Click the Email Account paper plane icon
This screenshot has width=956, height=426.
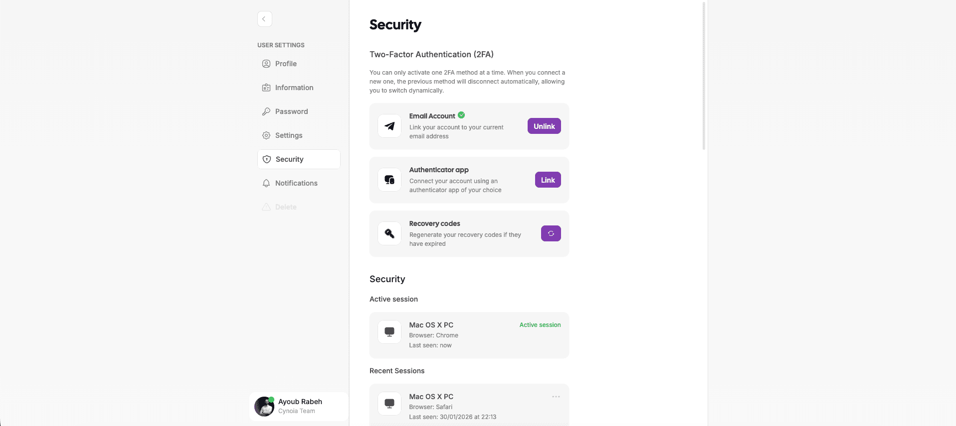(389, 126)
